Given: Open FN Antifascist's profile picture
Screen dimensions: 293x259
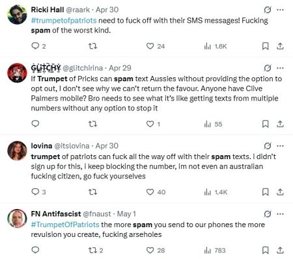Looking at the screenshot, I should click(x=17, y=219).
